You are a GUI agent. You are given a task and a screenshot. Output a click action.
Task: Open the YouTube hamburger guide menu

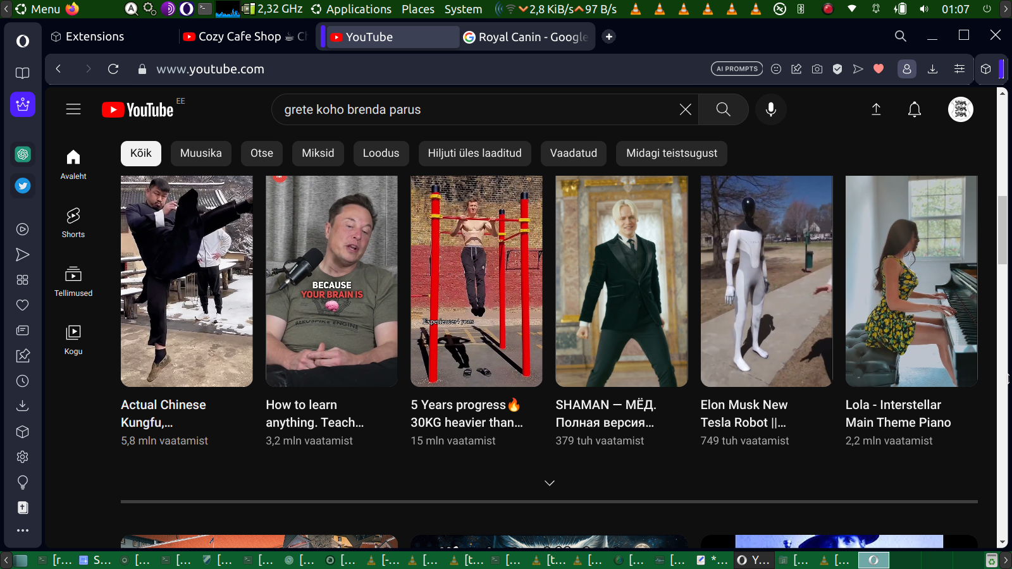(x=73, y=109)
